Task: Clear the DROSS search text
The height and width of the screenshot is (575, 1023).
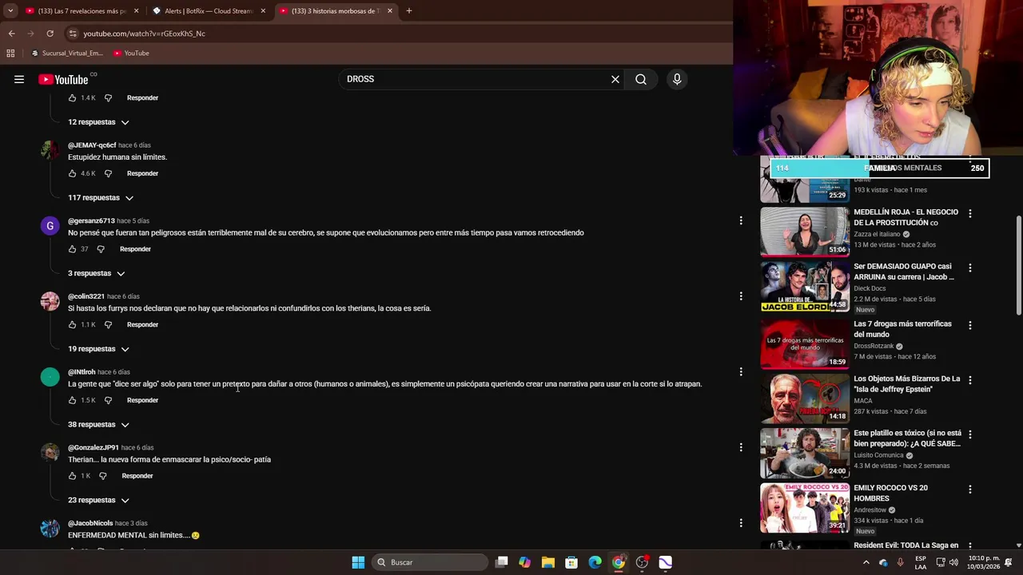Action: coord(615,79)
